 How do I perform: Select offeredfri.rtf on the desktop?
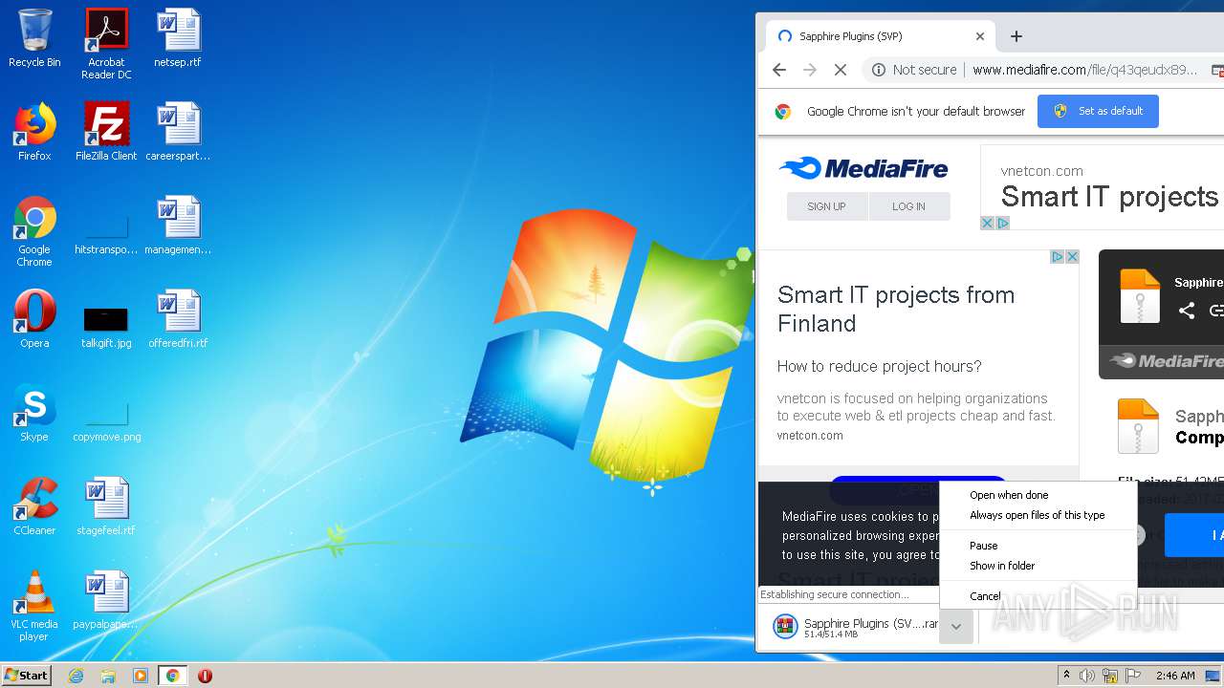click(x=178, y=319)
